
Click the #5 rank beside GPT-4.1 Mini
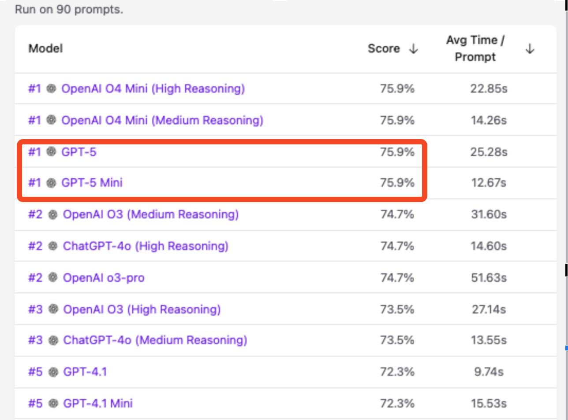pyautogui.click(x=35, y=403)
